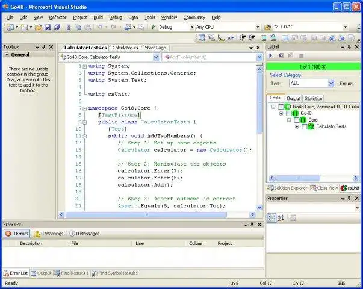Open the Test category ALL dropdown
363x289 pixels.
pos(332,83)
